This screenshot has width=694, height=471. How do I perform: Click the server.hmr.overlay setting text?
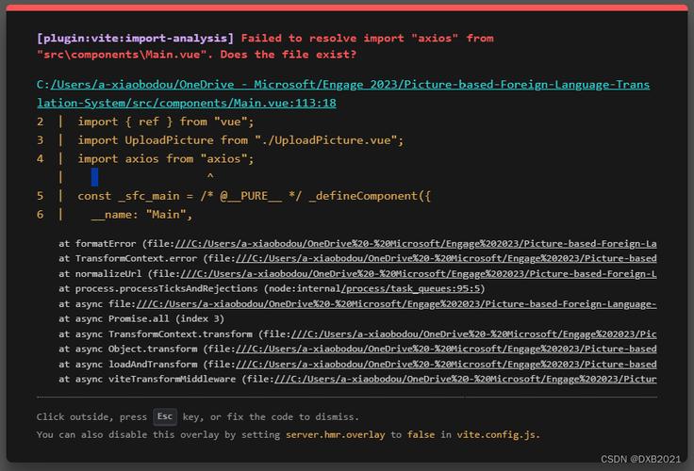pyautogui.click(x=336, y=435)
